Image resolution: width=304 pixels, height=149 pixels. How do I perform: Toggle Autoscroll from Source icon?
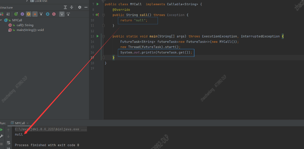(x=68, y=14)
